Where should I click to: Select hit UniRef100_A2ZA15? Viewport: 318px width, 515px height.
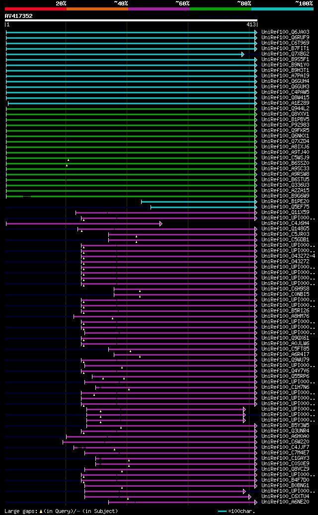(x=285, y=191)
